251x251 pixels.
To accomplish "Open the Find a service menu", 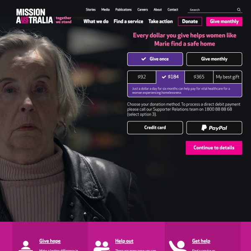I will [128, 21].
